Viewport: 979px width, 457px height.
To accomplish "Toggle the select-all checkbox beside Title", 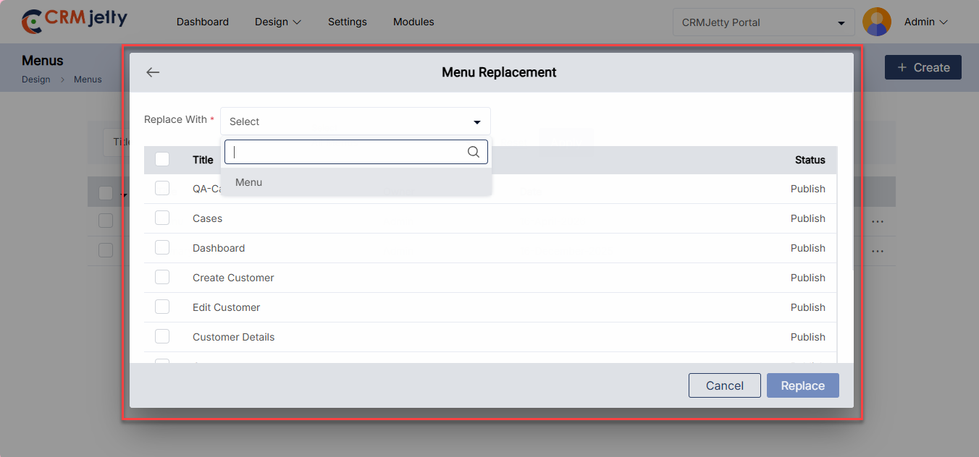I will coord(162,159).
